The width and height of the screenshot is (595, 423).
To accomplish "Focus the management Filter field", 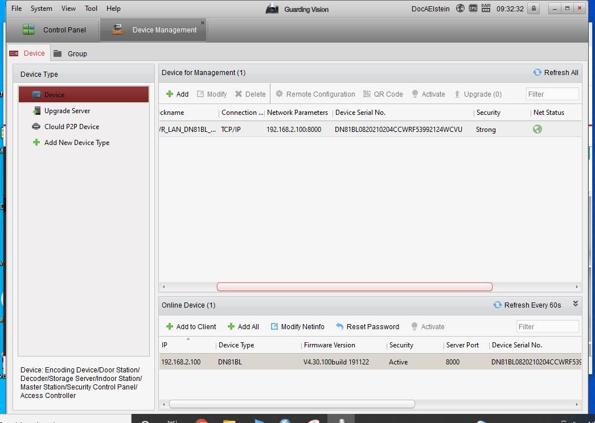I will click(552, 94).
